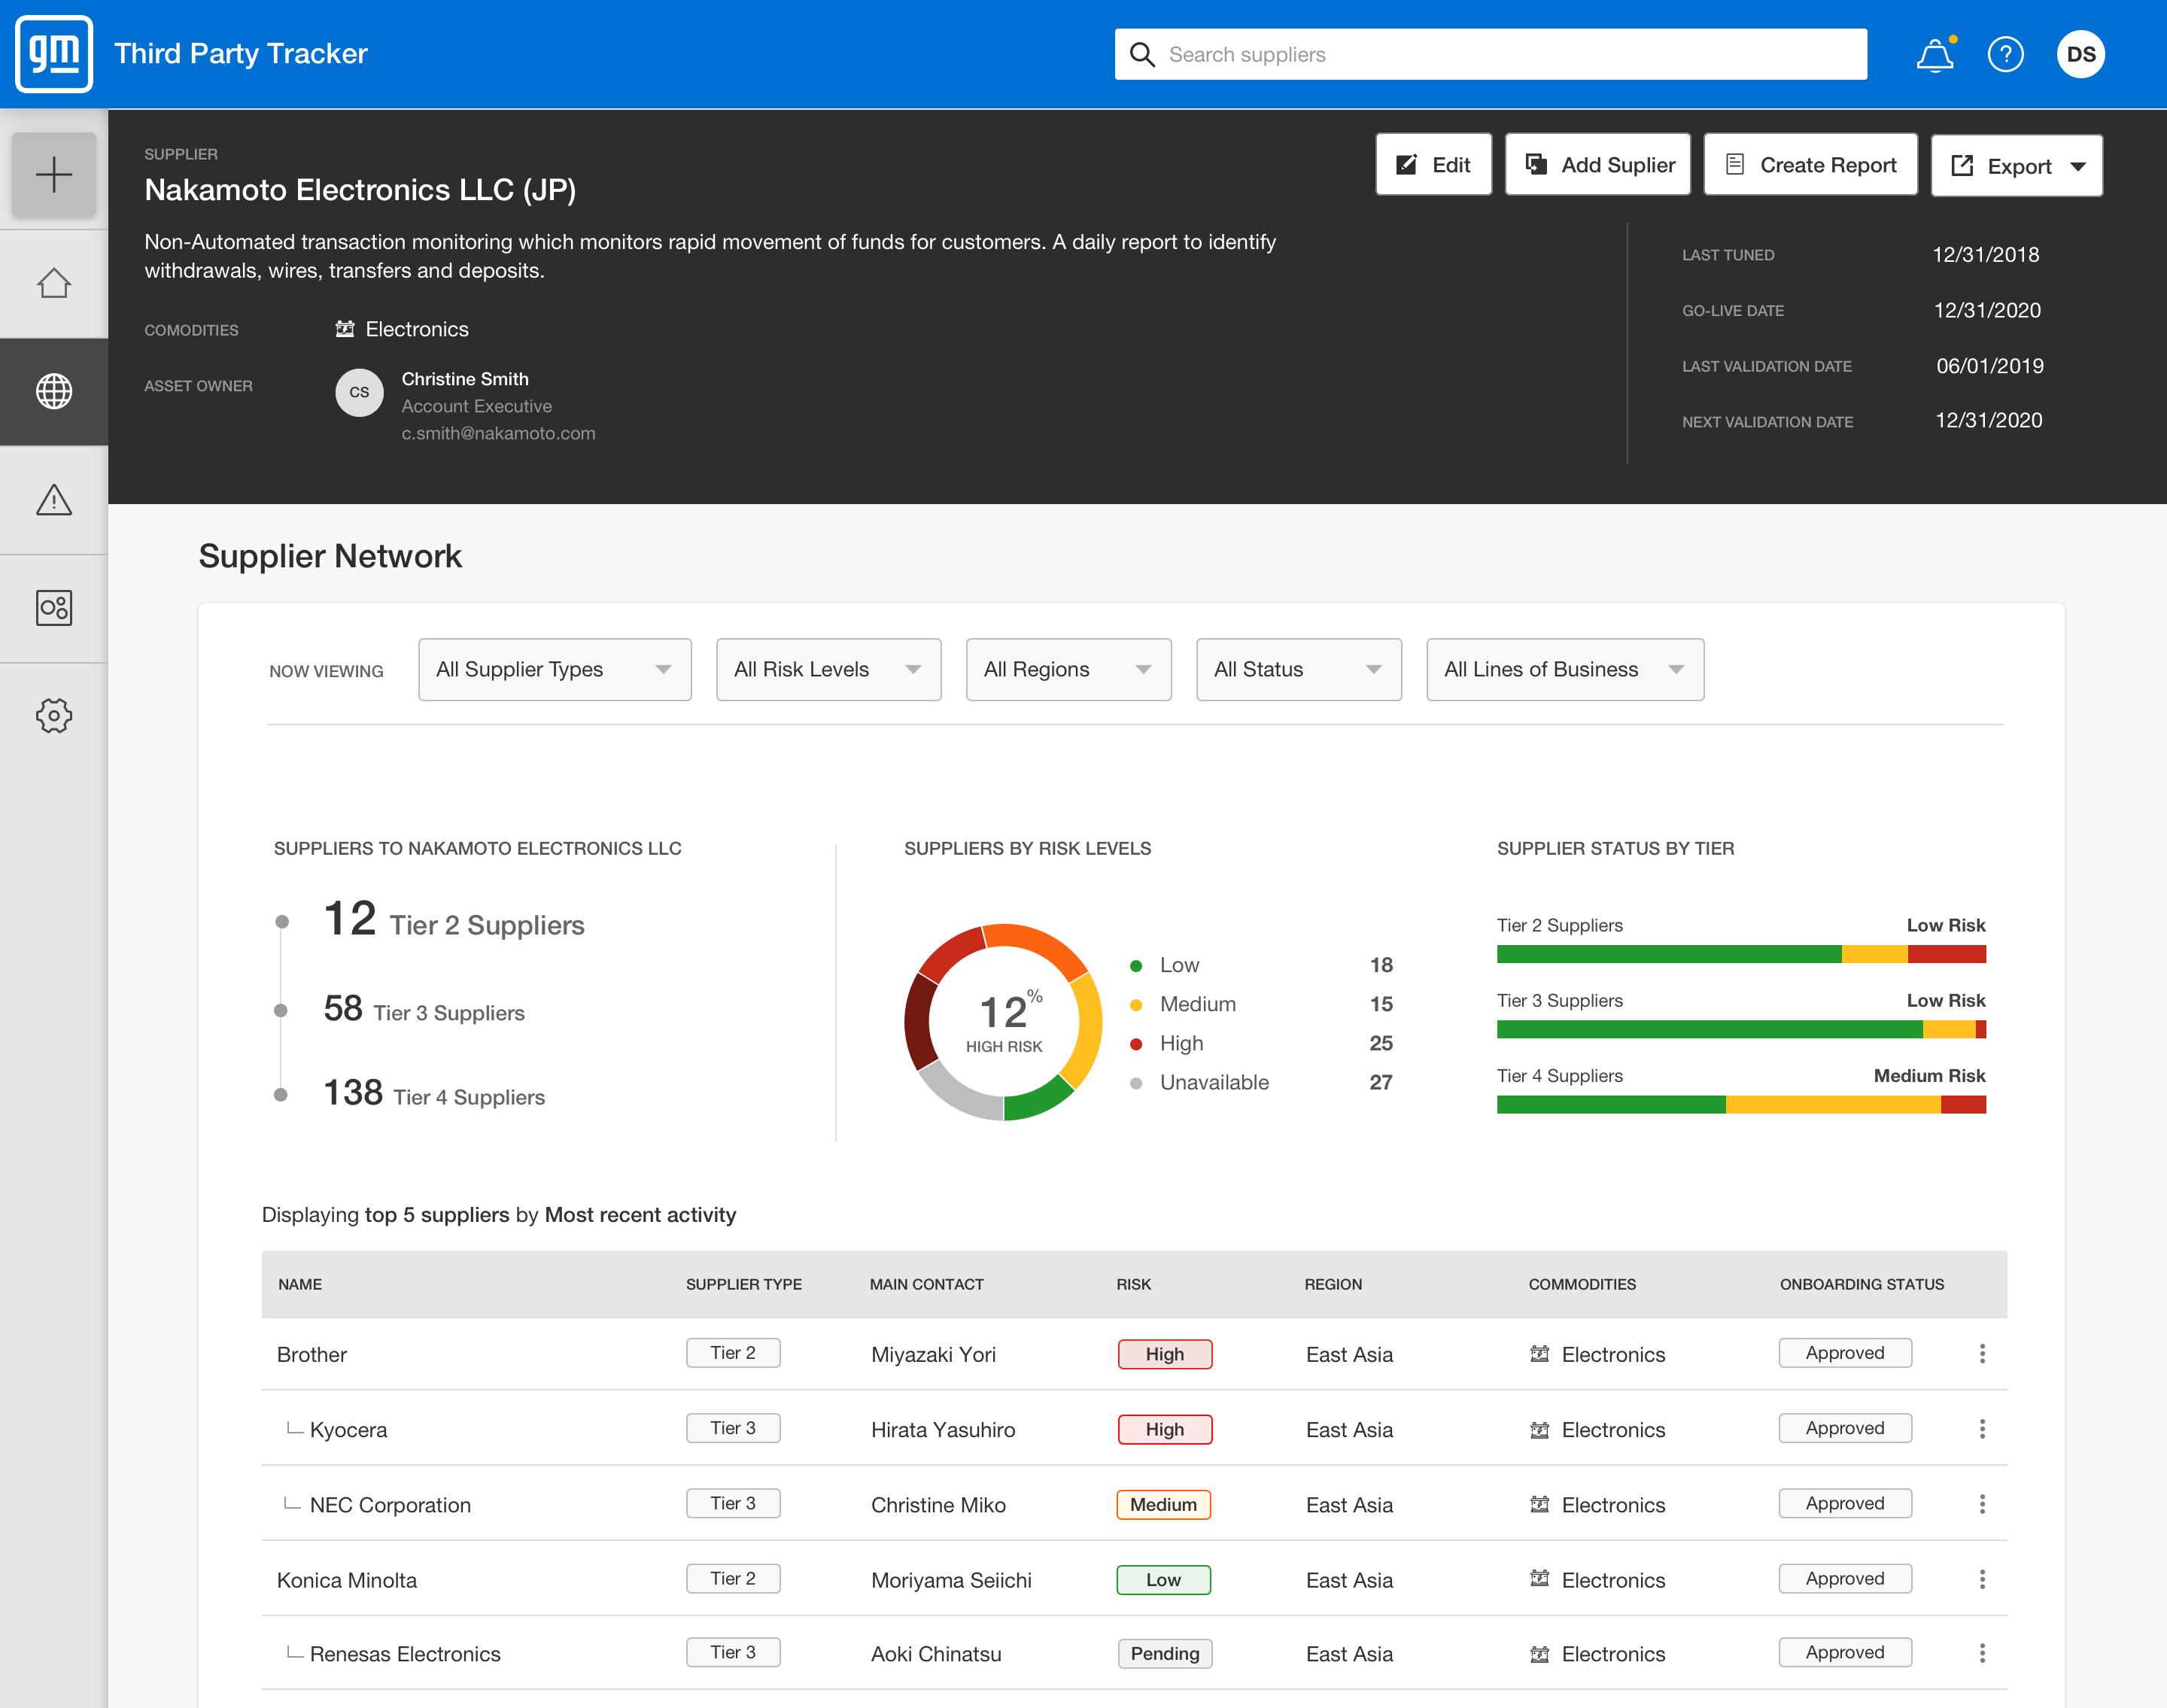
Task: Click the Medium risk badge for NEC Corporation
Action: [1164, 1504]
